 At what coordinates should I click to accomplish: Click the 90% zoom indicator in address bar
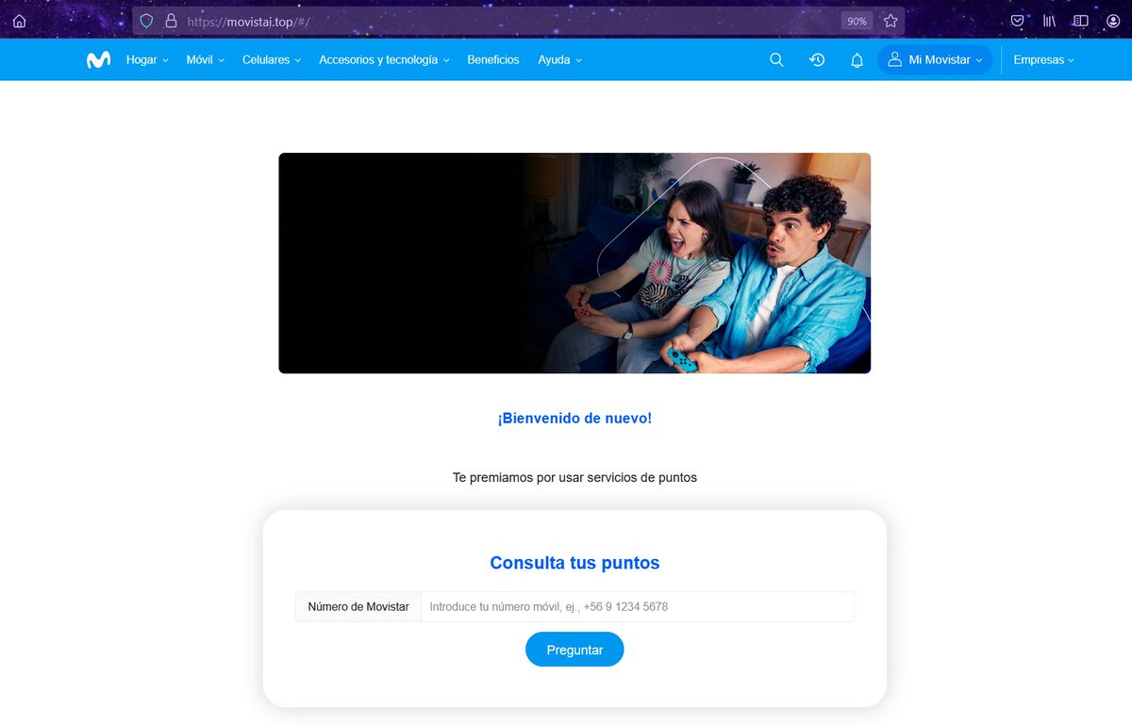tap(856, 20)
